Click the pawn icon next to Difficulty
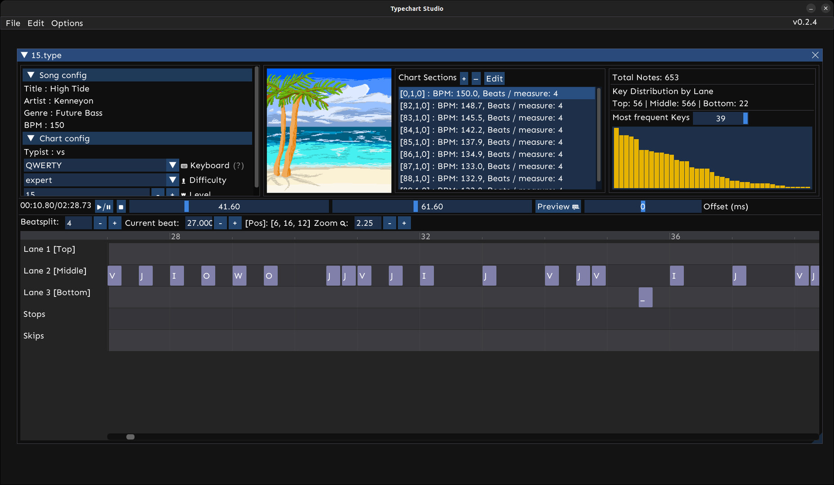Viewport: 834px width, 485px height. pos(184,180)
